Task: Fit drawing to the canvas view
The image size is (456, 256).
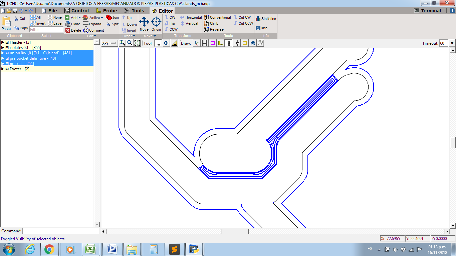Action: (x=137, y=43)
